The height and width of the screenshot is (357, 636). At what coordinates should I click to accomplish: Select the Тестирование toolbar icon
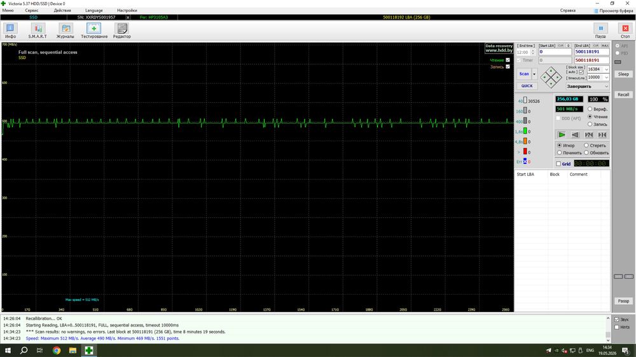pyautogui.click(x=93, y=29)
